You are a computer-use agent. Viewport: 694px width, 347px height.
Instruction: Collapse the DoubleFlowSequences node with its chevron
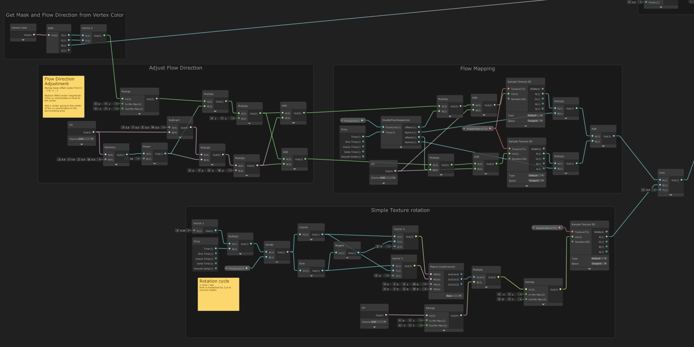(401, 147)
